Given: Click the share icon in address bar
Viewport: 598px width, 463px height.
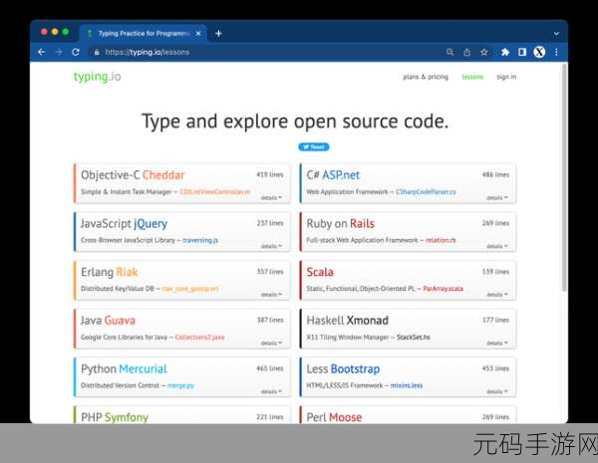Looking at the screenshot, I should point(466,52).
